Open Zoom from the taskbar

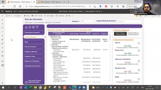84,87
